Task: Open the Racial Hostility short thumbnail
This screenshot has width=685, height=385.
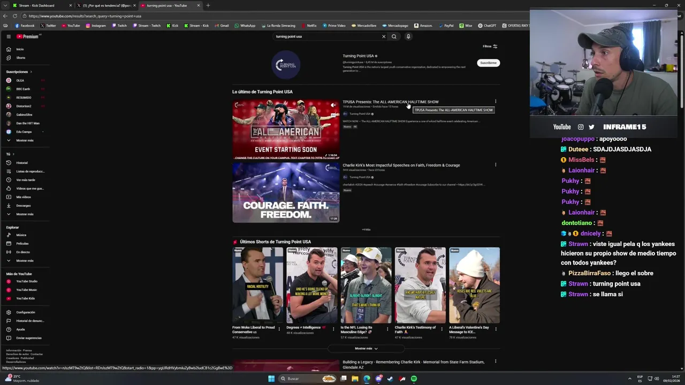Action: 257,285
